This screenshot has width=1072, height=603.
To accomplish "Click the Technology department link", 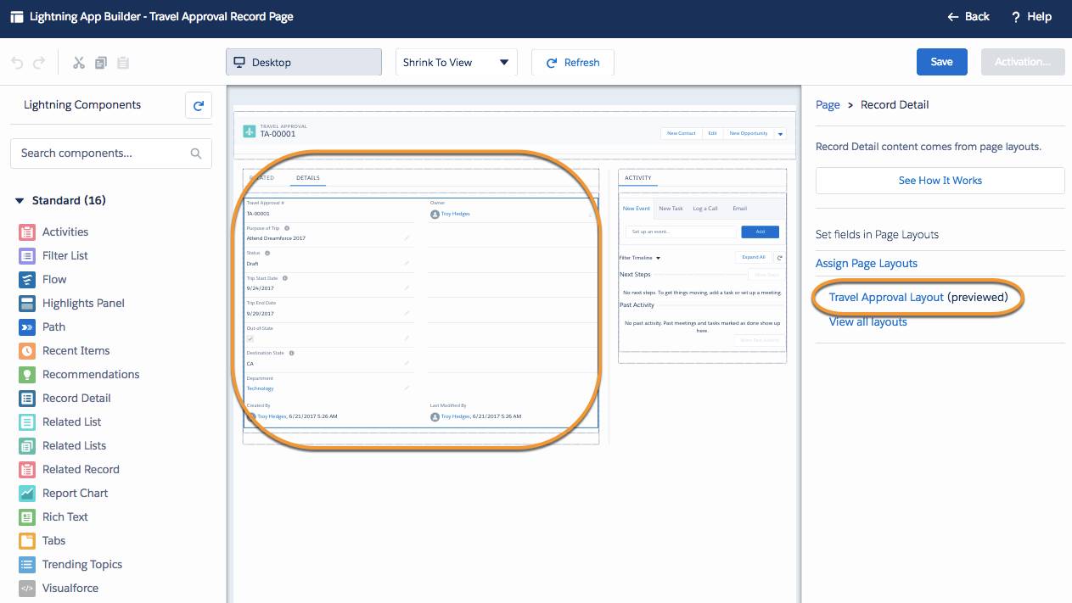I will 260,388.
